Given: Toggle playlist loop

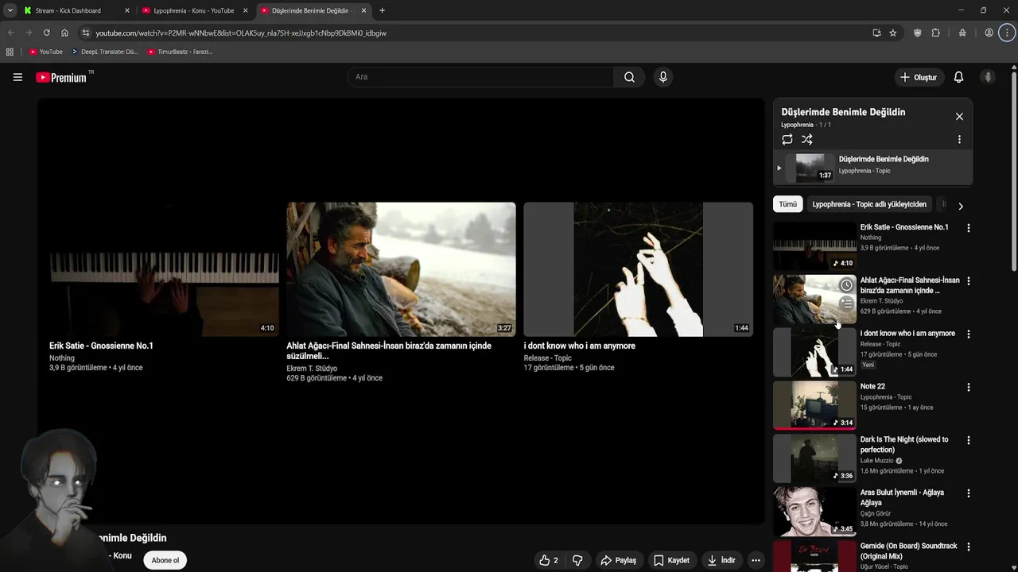Looking at the screenshot, I should coord(787,139).
